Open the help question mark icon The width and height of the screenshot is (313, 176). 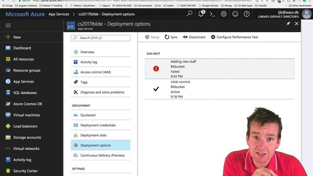(246, 14)
